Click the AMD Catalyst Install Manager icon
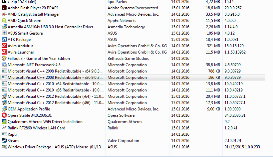 point(4,14)
